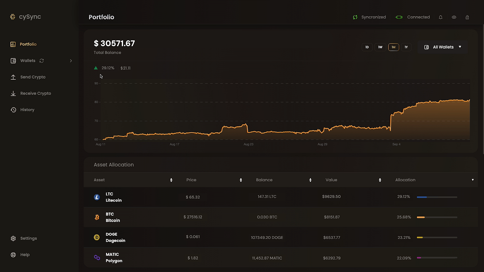Click the BTC Bitcoin asset name
Image resolution: width=484 pixels, height=272 pixels.
[113, 217]
